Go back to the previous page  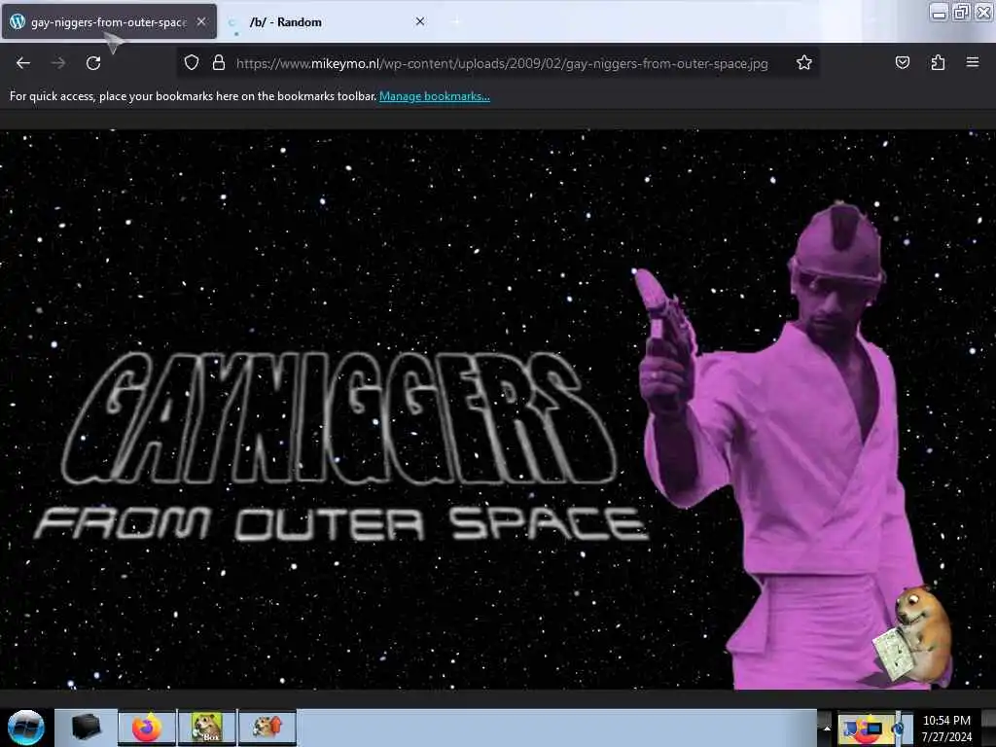(23, 63)
